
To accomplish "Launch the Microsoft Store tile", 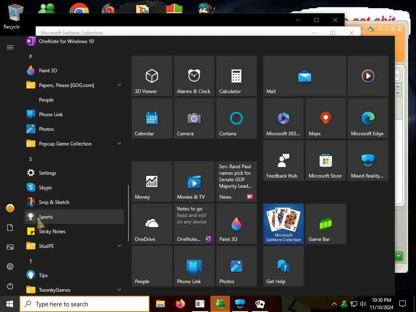I will 325,160.
